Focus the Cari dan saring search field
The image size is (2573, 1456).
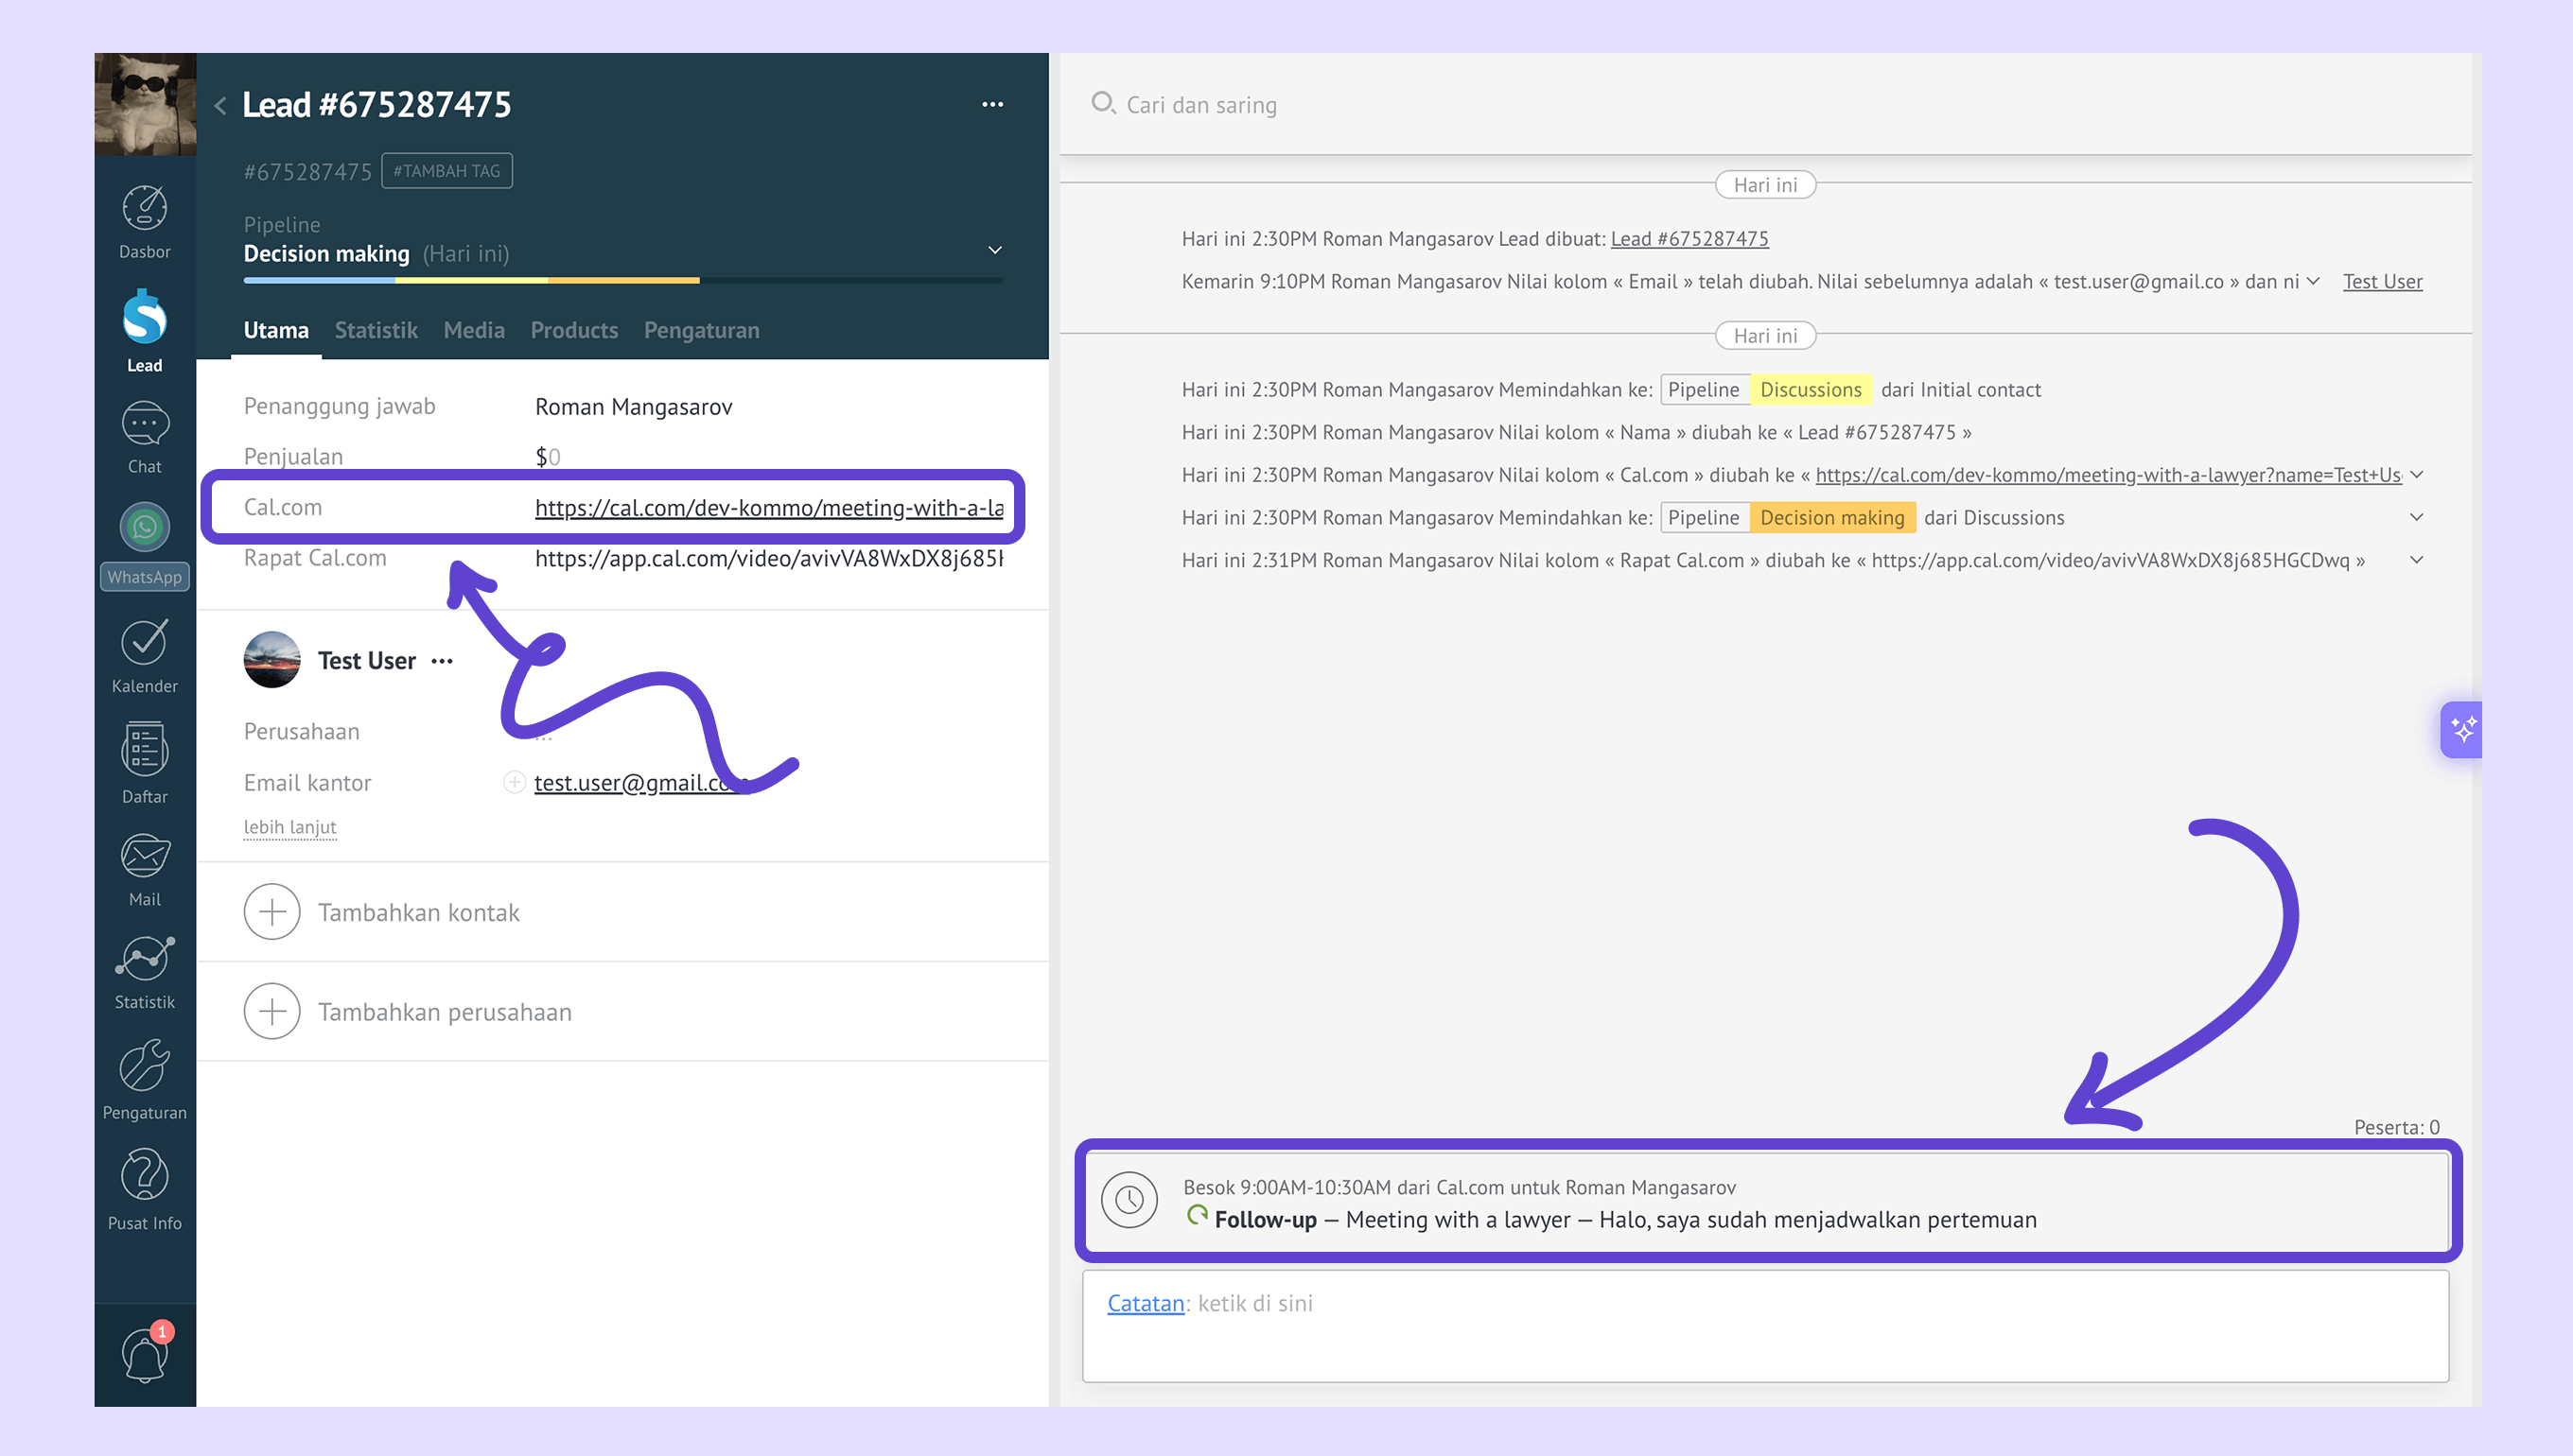(x=1200, y=105)
